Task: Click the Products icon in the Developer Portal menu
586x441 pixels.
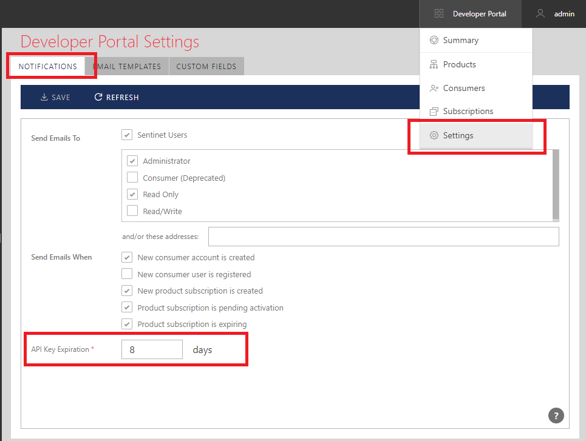Action: pyautogui.click(x=434, y=64)
